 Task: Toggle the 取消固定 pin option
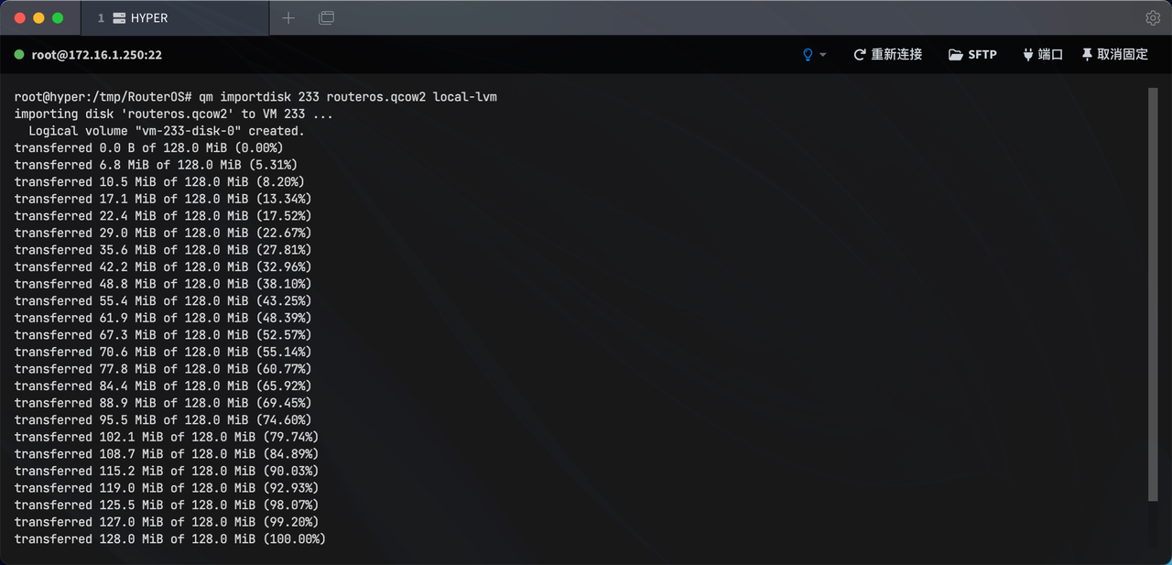(1114, 55)
